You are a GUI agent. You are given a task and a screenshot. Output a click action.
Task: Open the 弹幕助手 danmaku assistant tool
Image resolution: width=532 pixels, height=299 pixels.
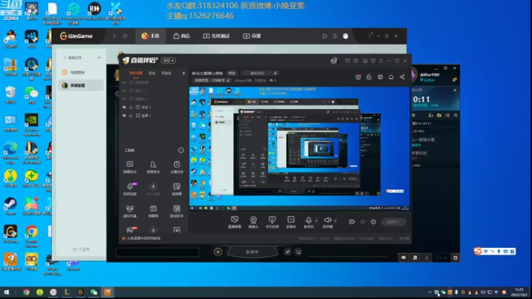point(130,167)
